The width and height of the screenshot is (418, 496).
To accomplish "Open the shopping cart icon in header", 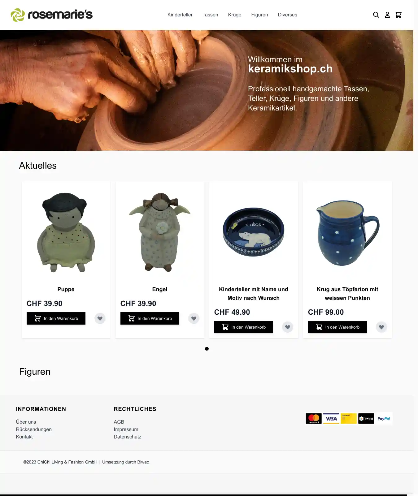I will 398,15.
